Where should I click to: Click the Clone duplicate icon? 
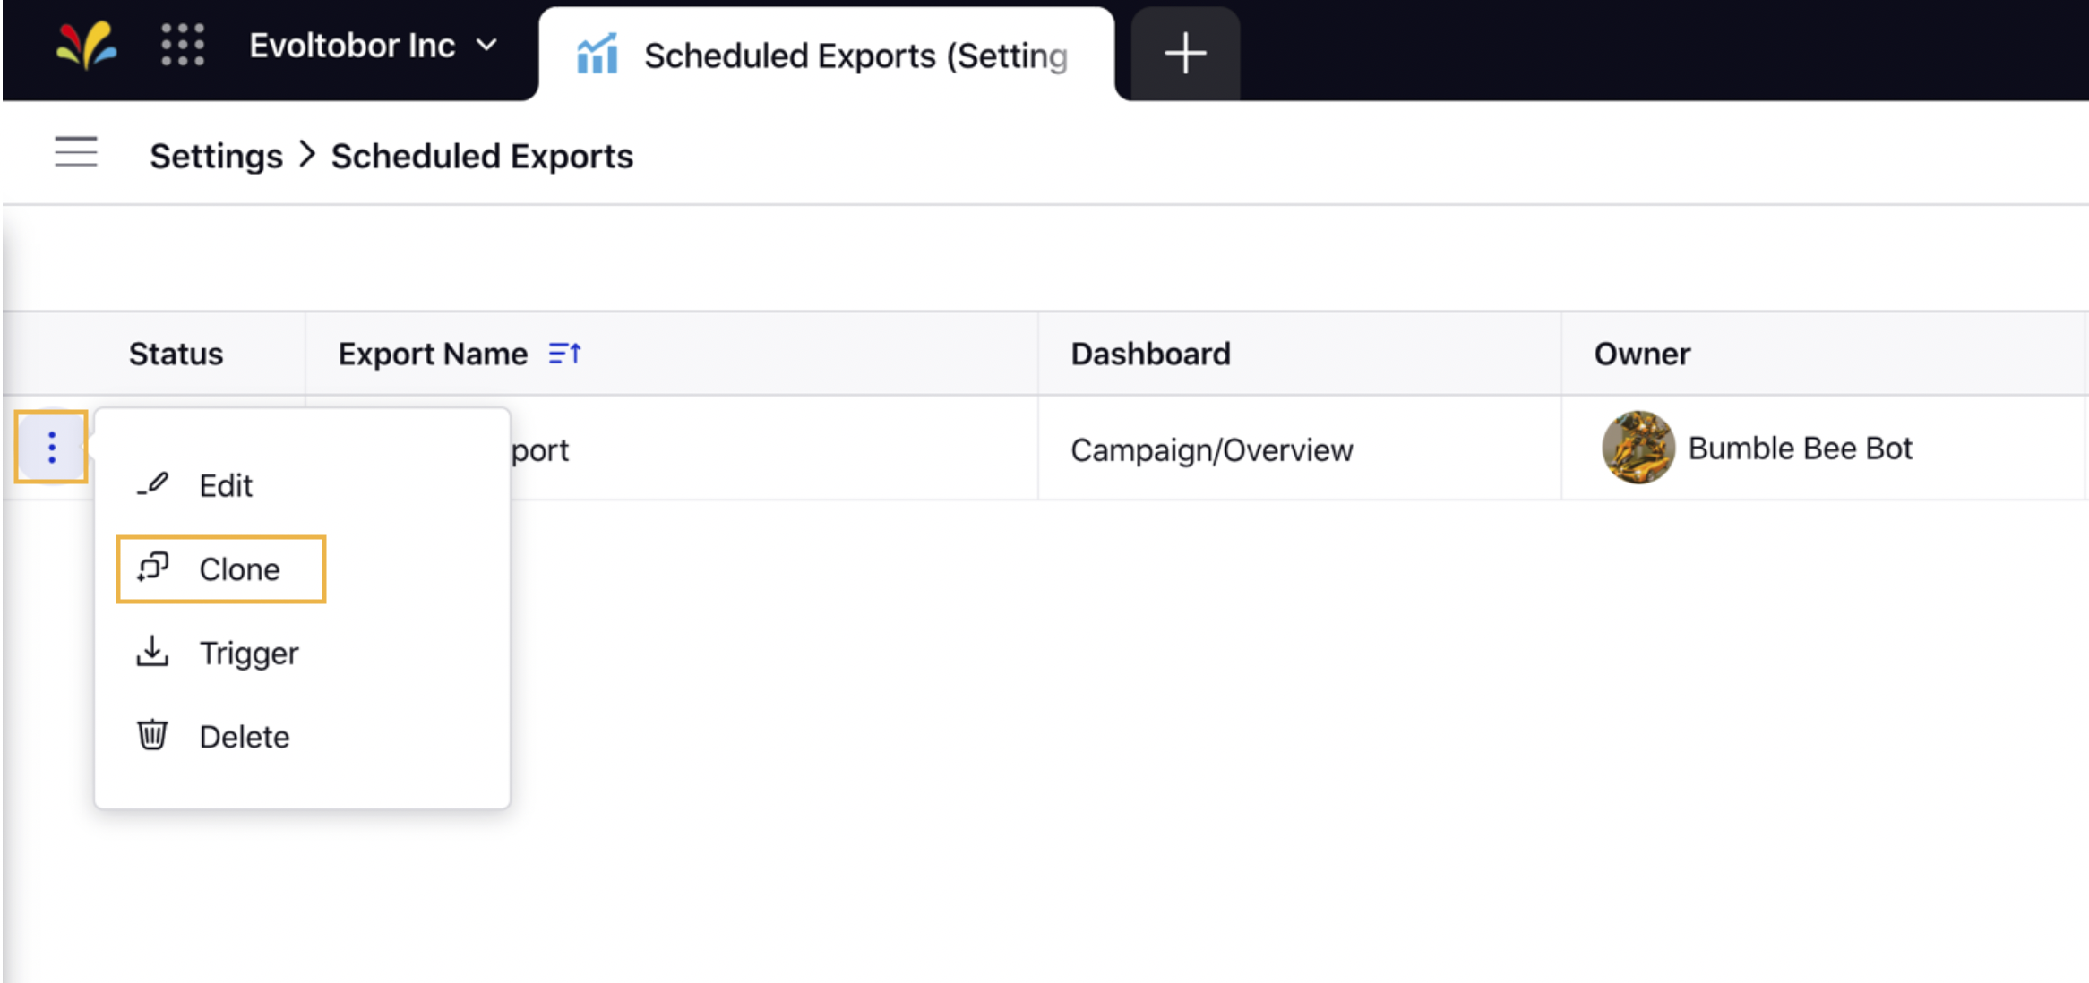[x=152, y=568]
